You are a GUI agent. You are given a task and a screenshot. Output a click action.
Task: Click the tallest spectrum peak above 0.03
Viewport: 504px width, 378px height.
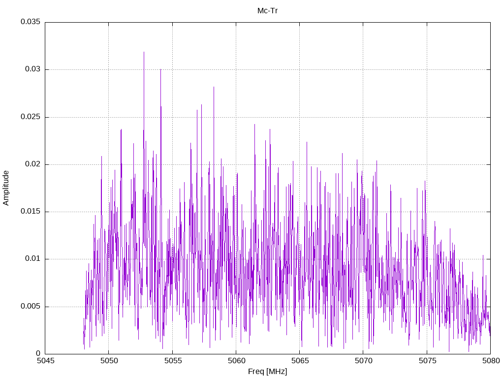click(144, 53)
